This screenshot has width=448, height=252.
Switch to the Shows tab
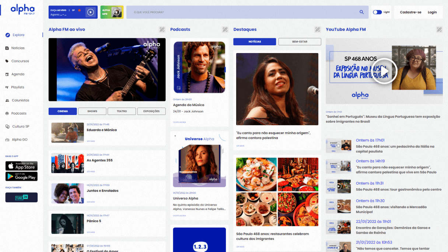point(92,111)
